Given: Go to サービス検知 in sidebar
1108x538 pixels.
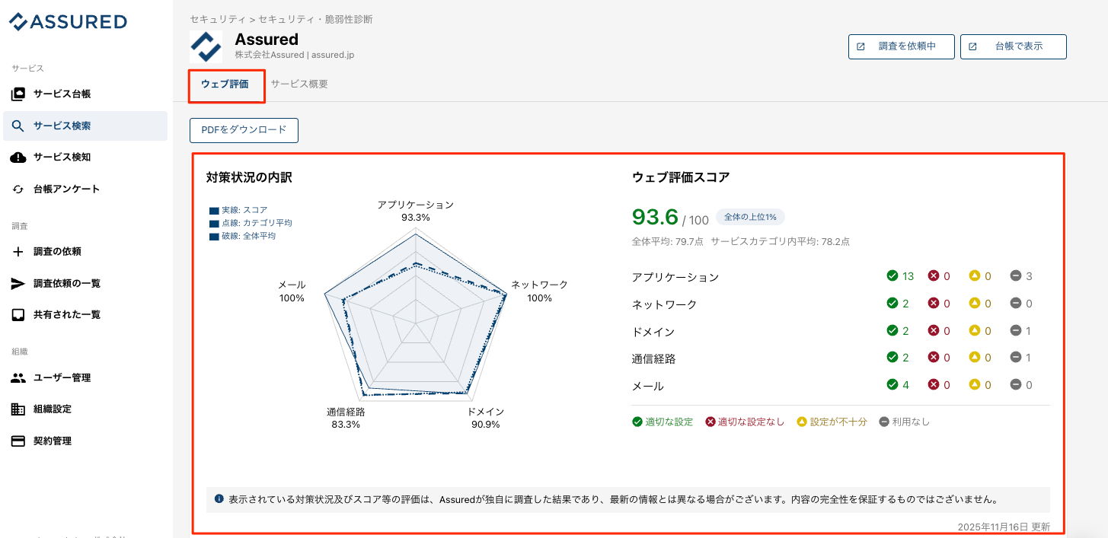Looking at the screenshot, I should point(85,158).
